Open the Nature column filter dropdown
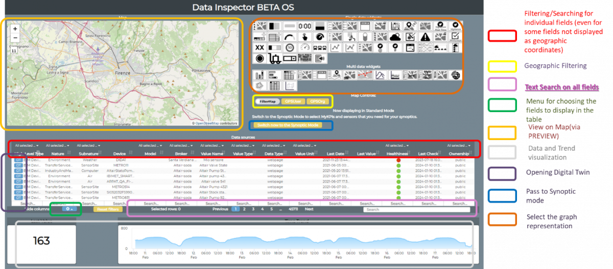The image size is (613, 269). point(57,146)
